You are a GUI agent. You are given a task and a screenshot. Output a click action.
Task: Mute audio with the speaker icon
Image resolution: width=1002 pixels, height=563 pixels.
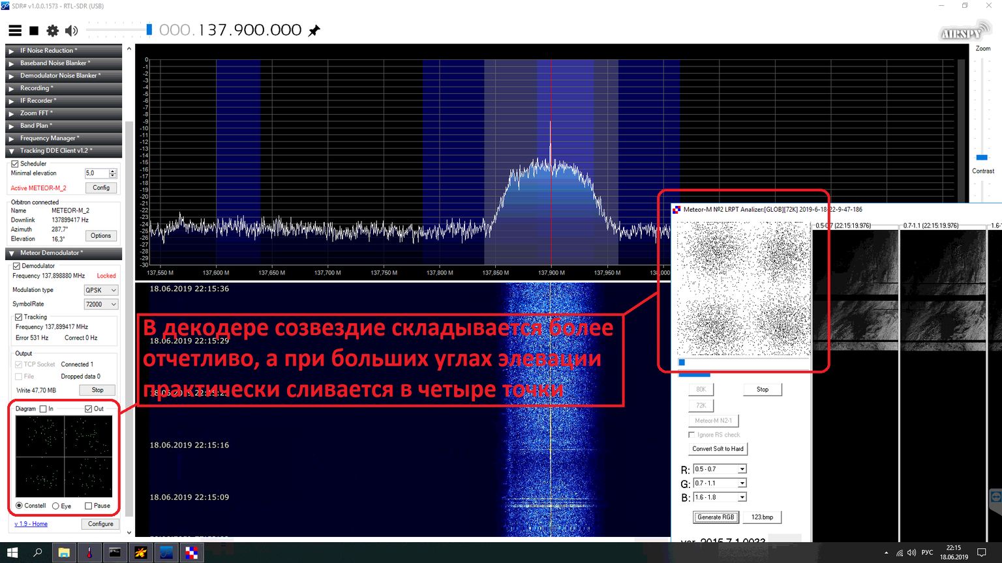pos(71,31)
